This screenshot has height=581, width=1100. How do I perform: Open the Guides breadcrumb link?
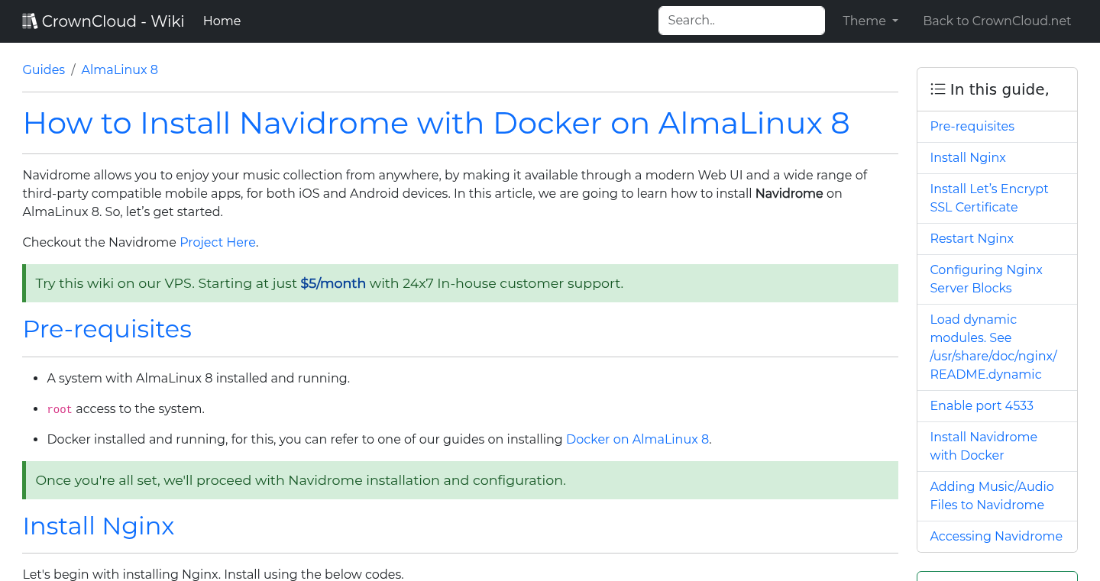pos(44,69)
